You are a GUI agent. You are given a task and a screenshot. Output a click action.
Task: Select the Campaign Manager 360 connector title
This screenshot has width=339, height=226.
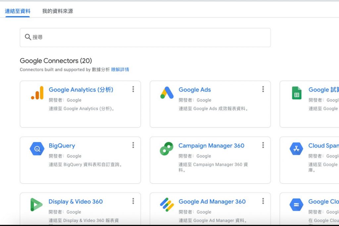(212, 146)
